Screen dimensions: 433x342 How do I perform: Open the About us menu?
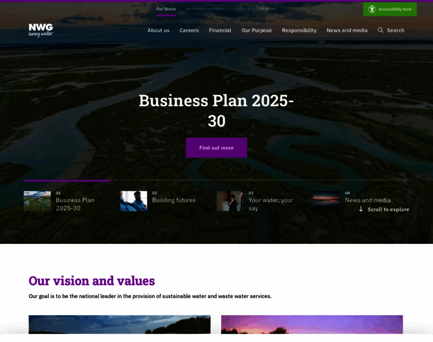(158, 30)
